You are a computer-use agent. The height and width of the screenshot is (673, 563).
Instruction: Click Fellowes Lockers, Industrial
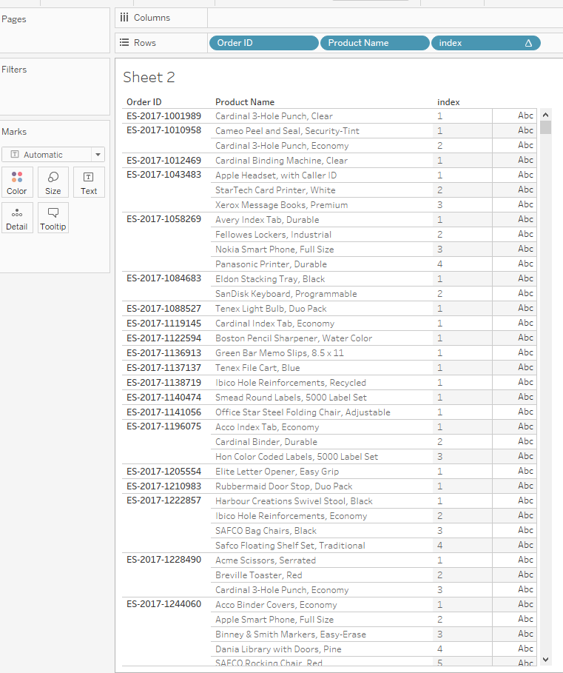[273, 235]
